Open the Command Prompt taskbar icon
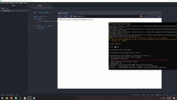 (x=30, y=98)
